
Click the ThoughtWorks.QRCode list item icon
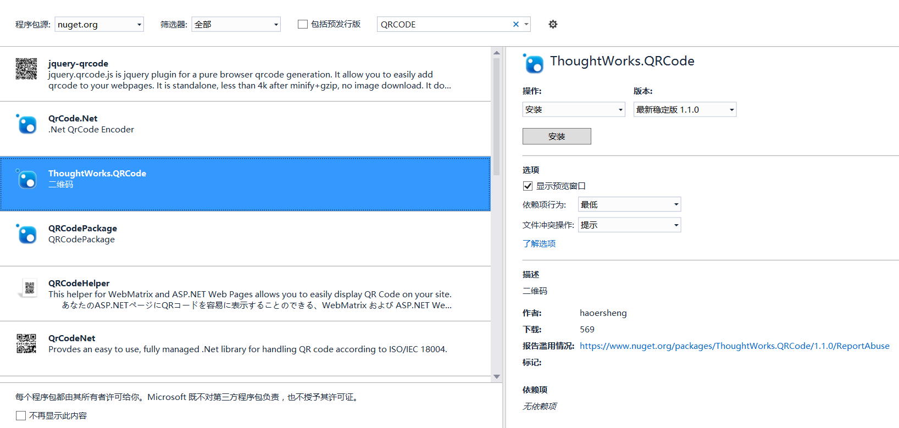click(x=26, y=179)
